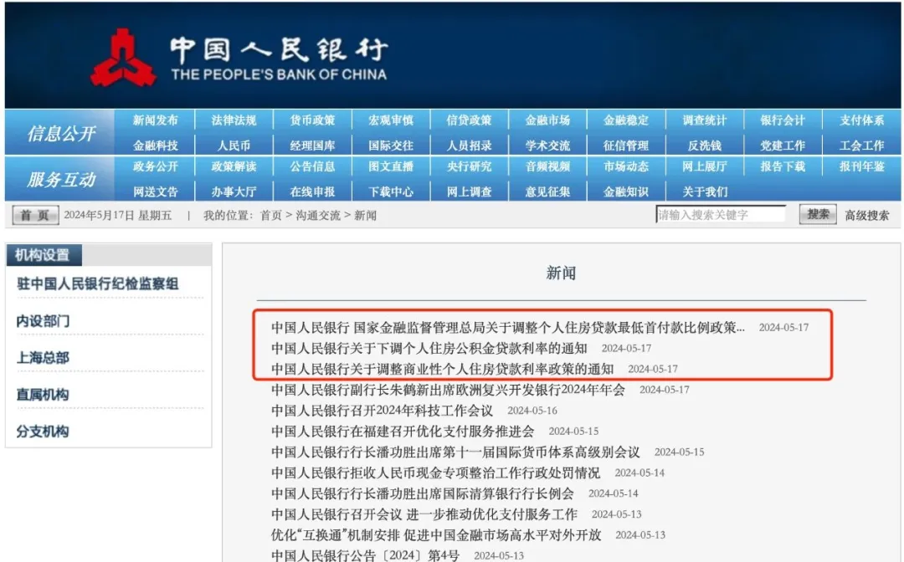Open the 学术交流 menu item
The height and width of the screenshot is (562, 904).
tap(547, 146)
